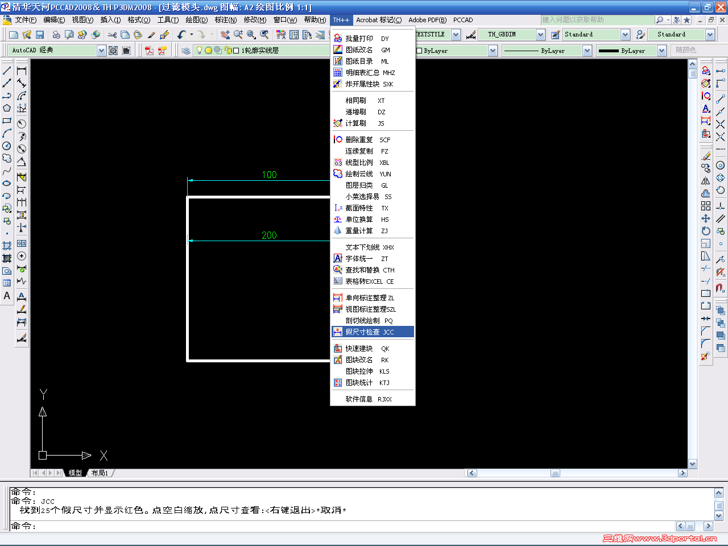
Task: Choose 假尺寸检查 JCC menu entry
Action: [x=373, y=332]
